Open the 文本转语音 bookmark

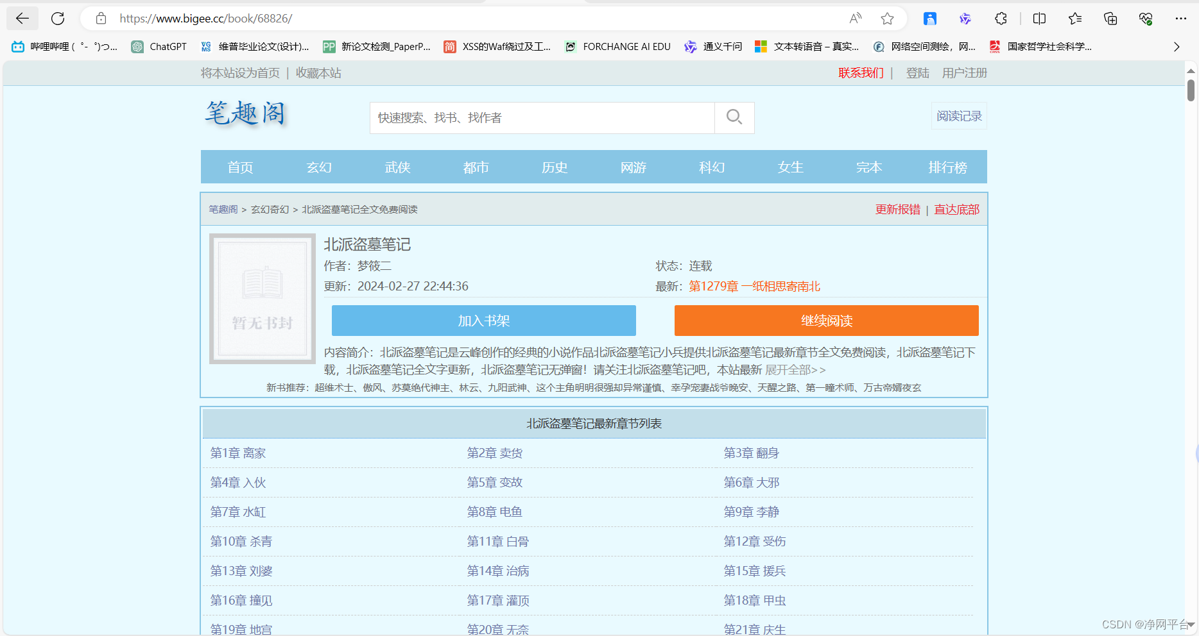point(807,47)
